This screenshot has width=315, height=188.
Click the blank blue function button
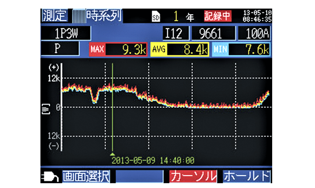pos(139,177)
